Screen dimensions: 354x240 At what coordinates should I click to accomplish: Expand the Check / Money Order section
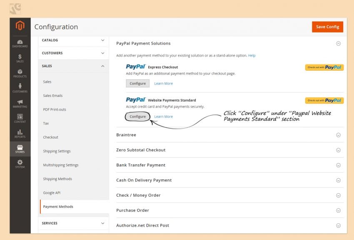338,195
